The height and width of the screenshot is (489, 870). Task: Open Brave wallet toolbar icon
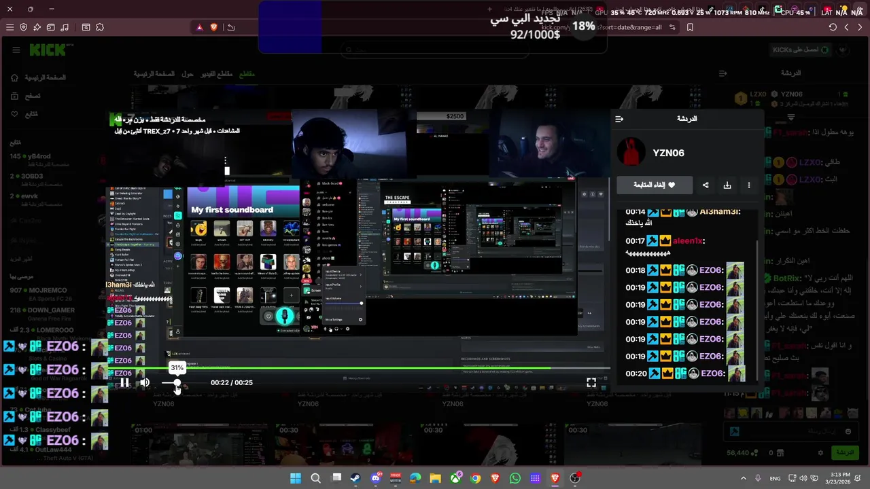[x=50, y=27]
